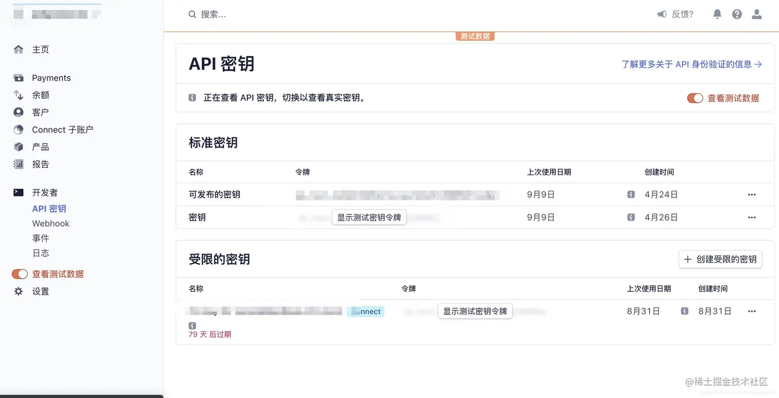Click the Payments wallet icon

click(x=19, y=78)
